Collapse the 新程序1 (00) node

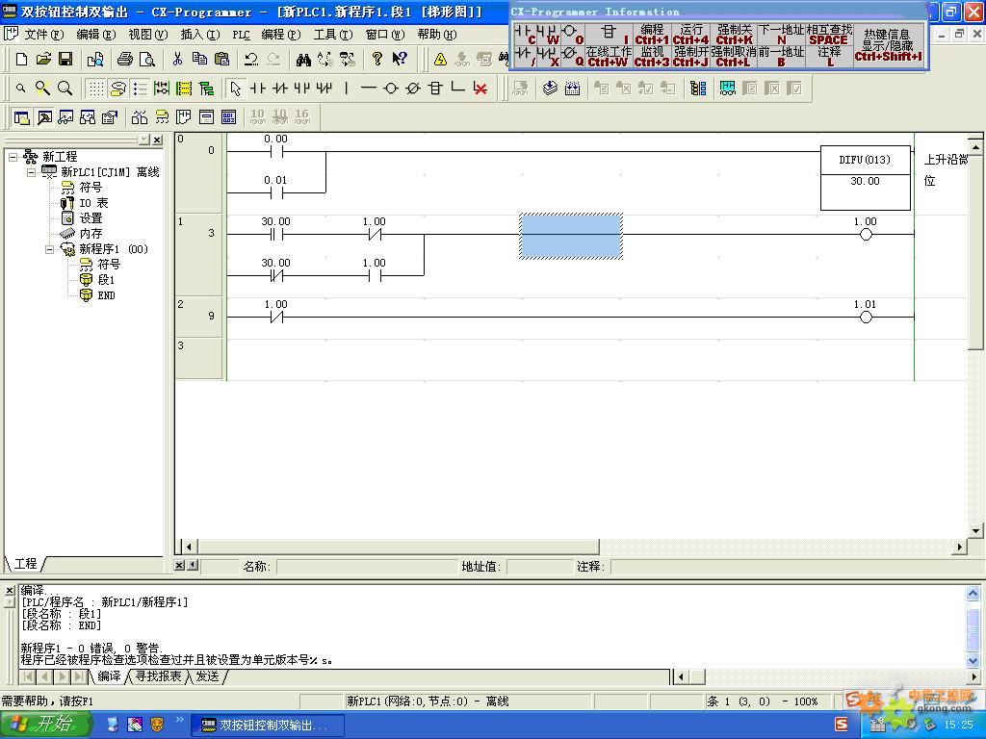(49, 249)
